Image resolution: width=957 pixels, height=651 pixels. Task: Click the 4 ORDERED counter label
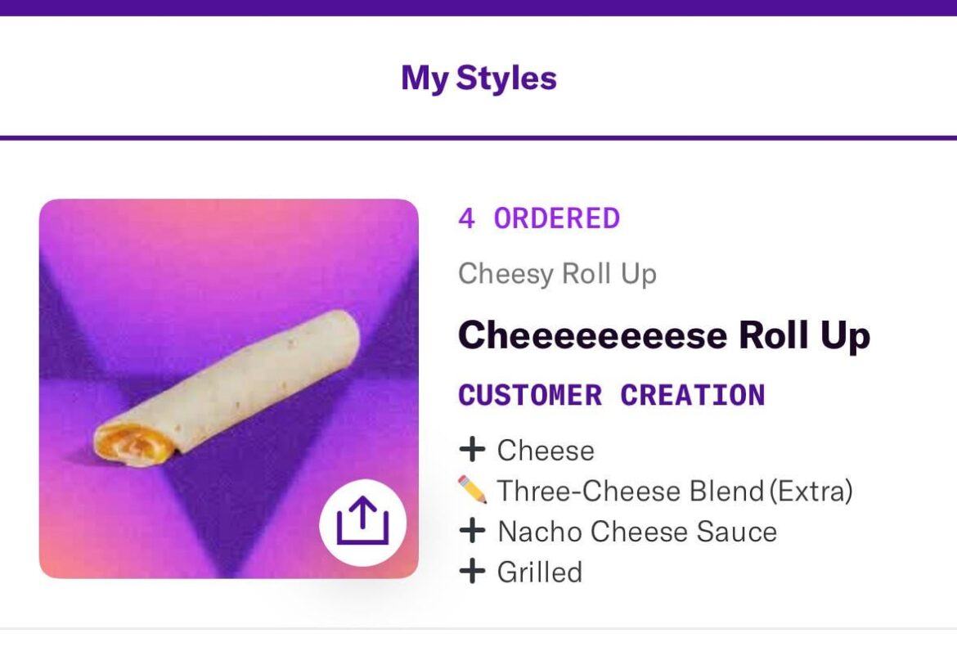[x=540, y=218]
